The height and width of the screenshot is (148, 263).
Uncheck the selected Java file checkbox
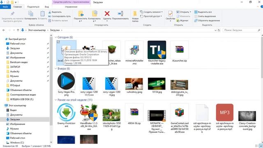[x=58, y=42]
